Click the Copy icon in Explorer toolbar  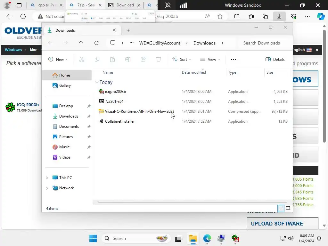tap(97, 59)
